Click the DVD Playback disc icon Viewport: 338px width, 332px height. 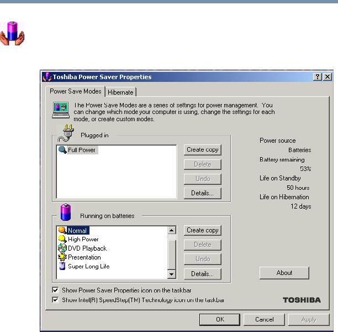62,248
